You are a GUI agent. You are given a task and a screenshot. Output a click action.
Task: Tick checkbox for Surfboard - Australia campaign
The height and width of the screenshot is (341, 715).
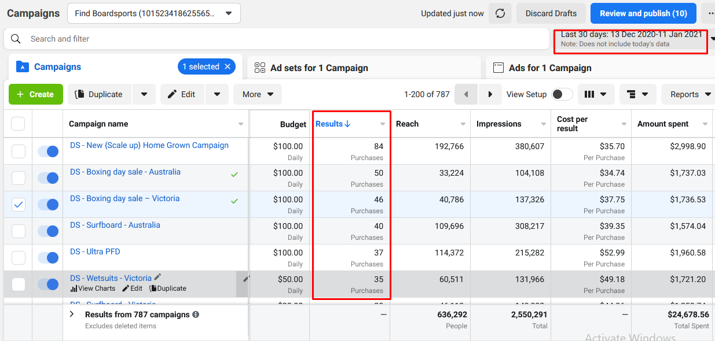(x=19, y=231)
